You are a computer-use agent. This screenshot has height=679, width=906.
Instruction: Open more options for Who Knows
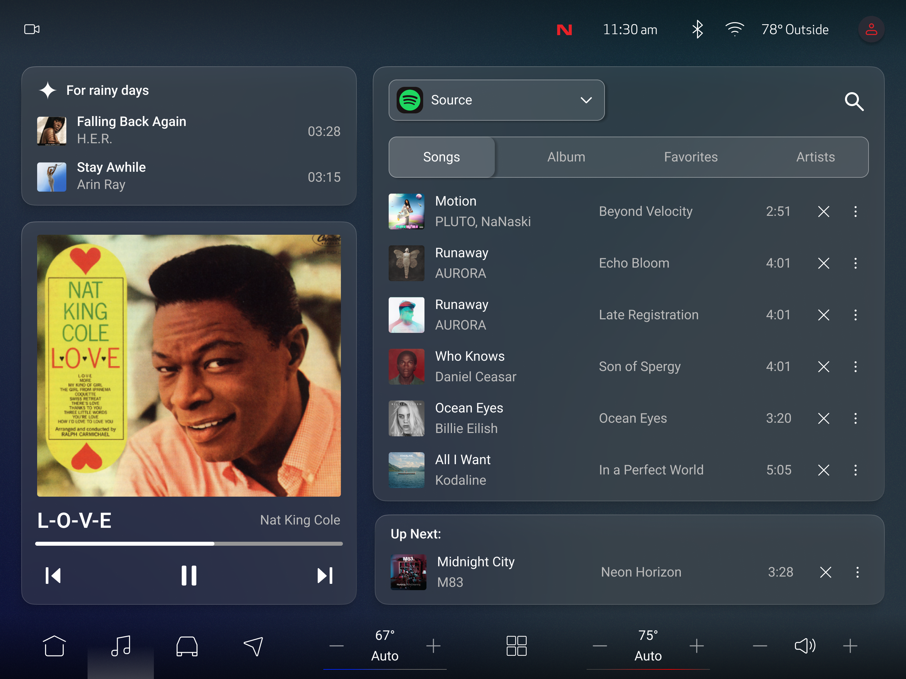tap(855, 367)
